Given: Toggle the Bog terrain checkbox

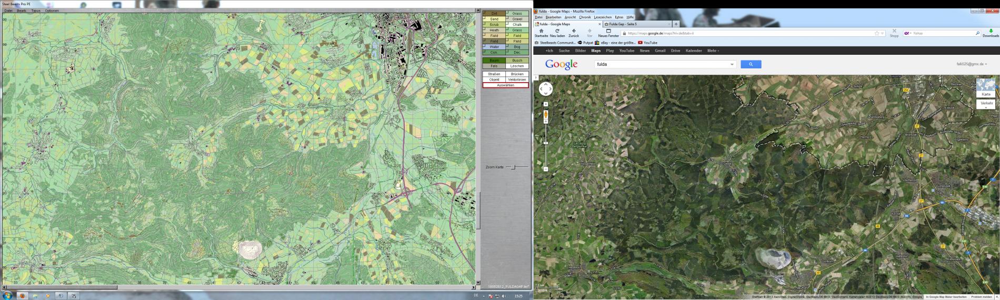Looking at the screenshot, I should [x=508, y=47].
